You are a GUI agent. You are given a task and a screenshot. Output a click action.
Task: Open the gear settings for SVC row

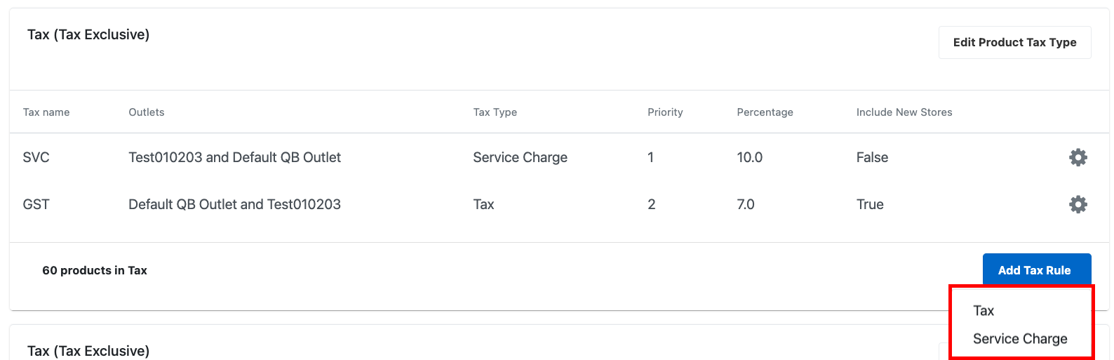[x=1078, y=157]
